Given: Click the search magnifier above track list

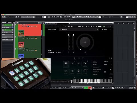Looking at the screenshot, I should coord(41,23).
